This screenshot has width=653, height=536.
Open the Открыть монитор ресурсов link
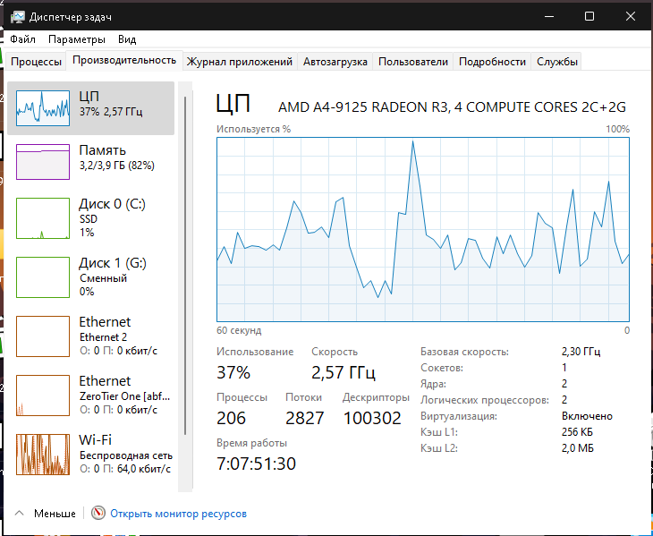tap(178, 514)
